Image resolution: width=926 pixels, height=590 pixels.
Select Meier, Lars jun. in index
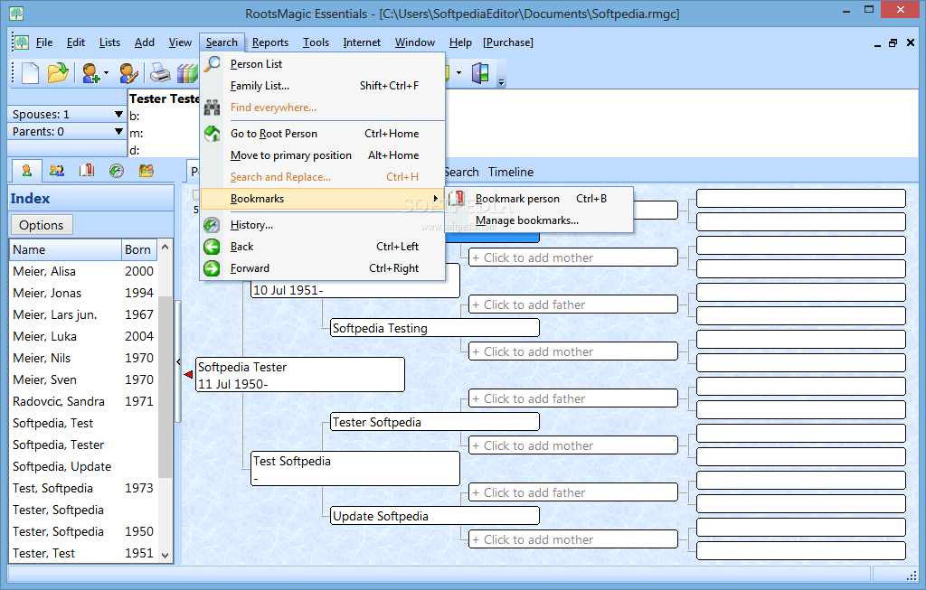[84, 314]
